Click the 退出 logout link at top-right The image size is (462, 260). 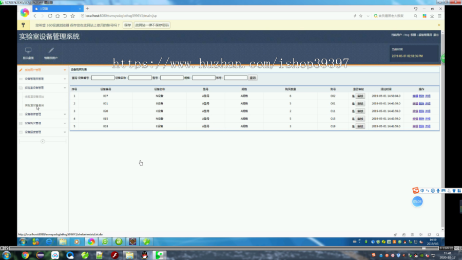(436, 35)
